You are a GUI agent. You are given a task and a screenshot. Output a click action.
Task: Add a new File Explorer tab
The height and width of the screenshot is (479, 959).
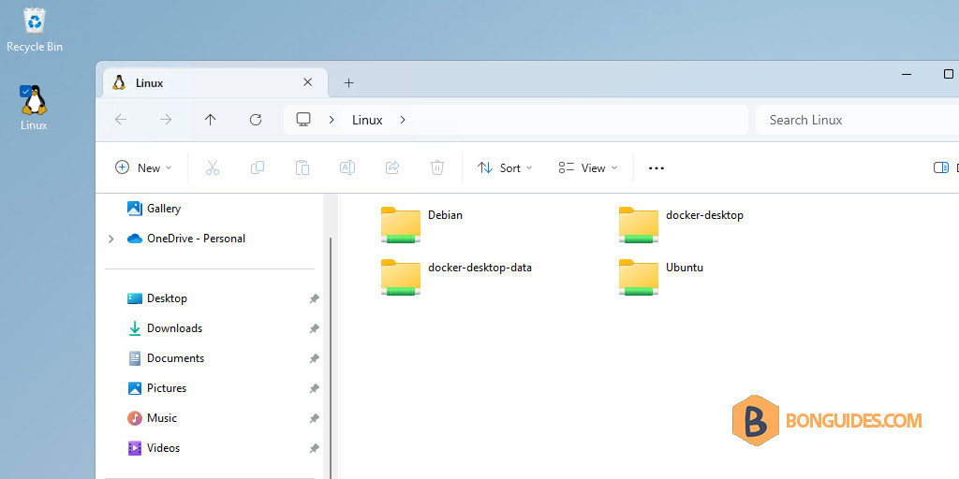point(348,82)
